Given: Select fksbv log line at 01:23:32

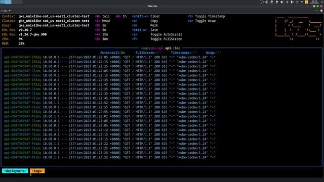Looking at the screenshot, I should click(x=109, y=157).
